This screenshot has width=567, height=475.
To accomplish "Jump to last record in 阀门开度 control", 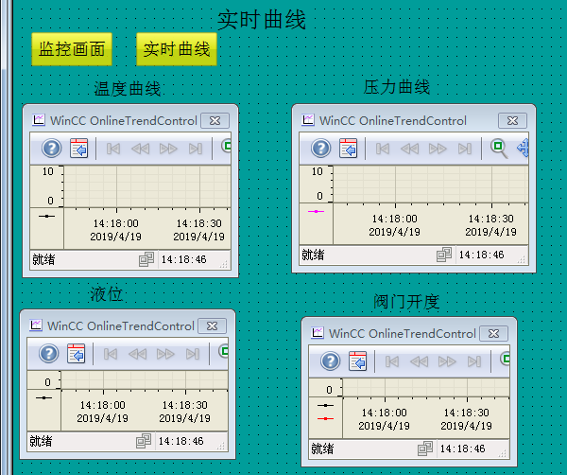I will pyautogui.click(x=474, y=361).
